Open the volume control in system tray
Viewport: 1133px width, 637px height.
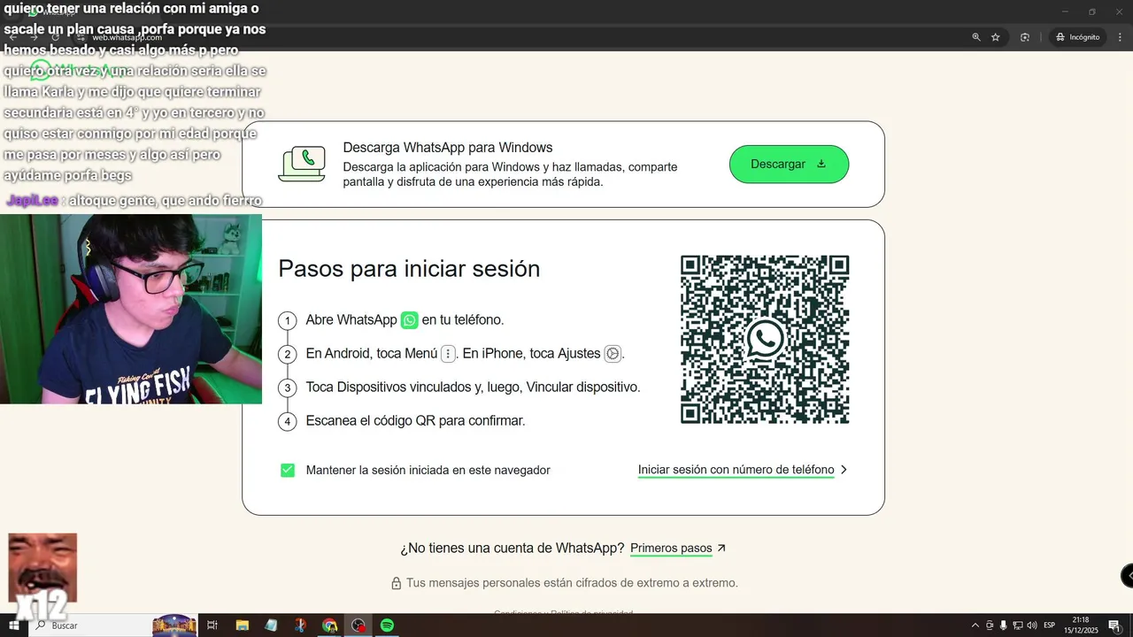[1032, 625]
